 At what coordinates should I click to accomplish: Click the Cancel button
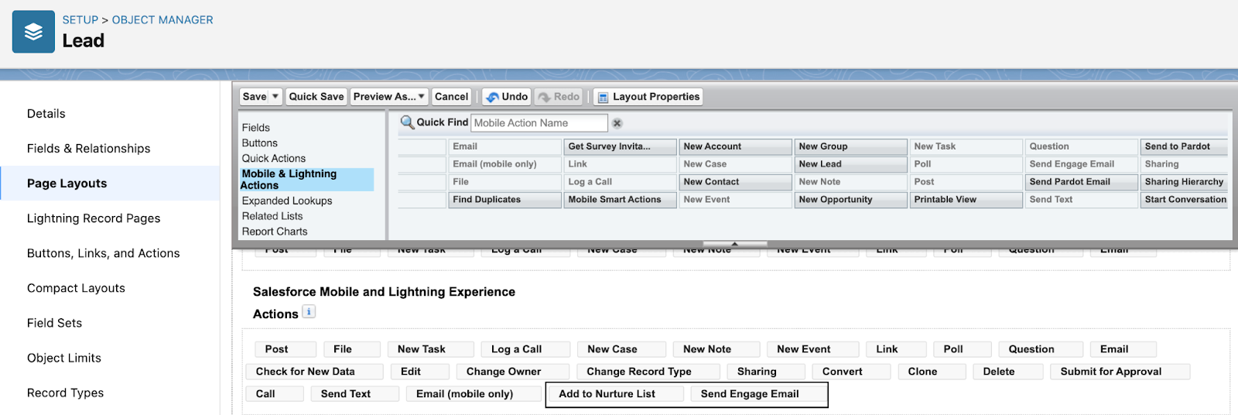tap(451, 97)
